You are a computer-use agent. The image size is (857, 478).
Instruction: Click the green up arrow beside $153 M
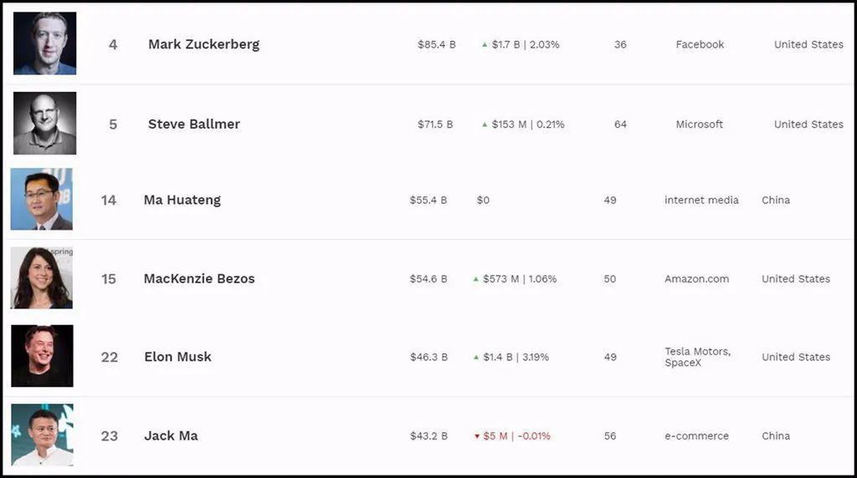tap(485, 125)
